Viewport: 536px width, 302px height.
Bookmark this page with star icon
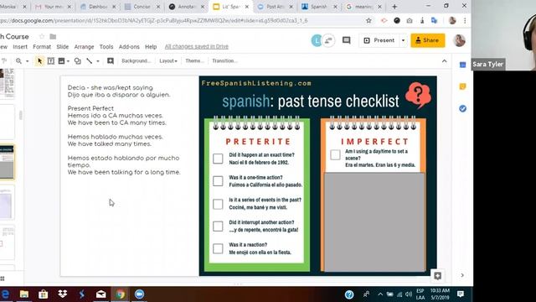pos(368,20)
